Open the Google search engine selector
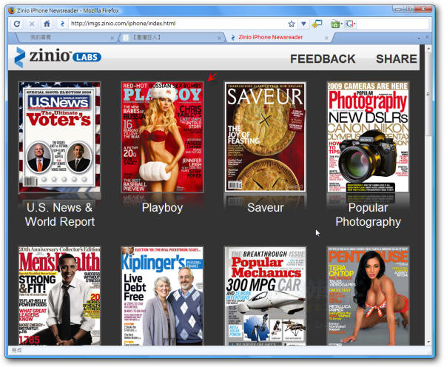This screenshot has width=444, height=367. tap(351, 24)
